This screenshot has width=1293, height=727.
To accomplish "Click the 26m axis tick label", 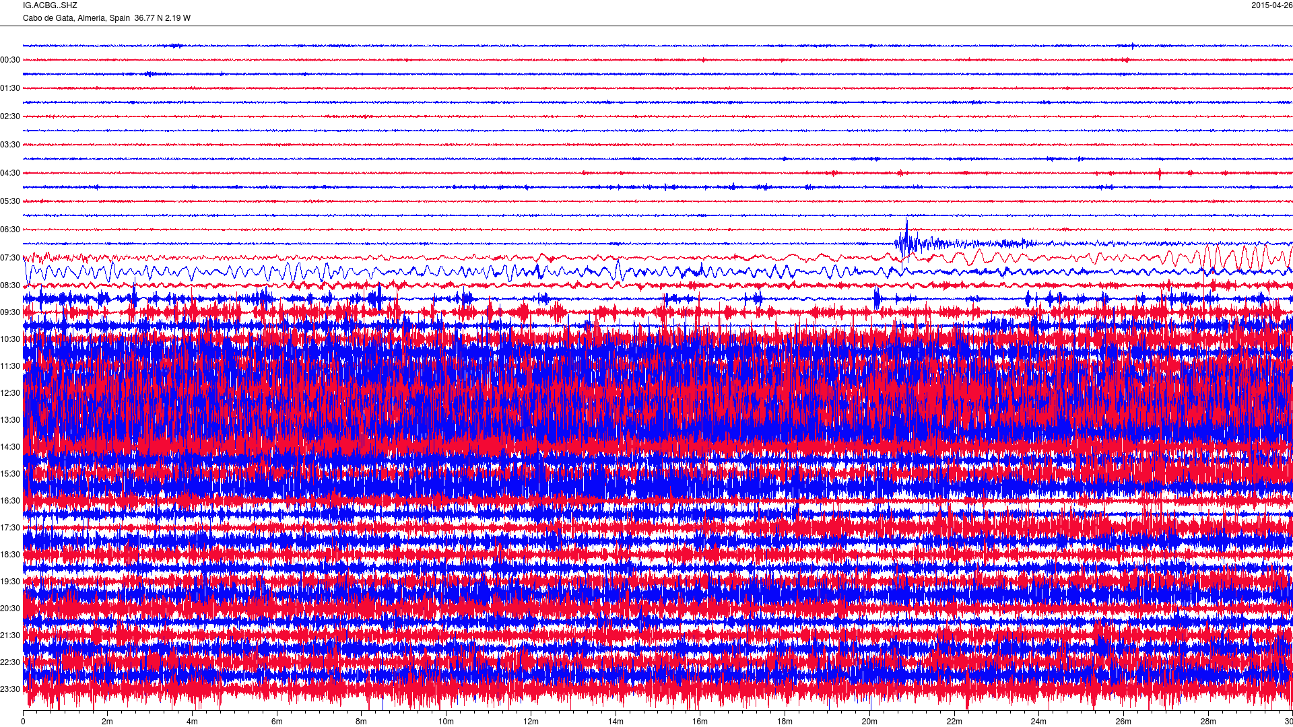I will click(x=1123, y=722).
